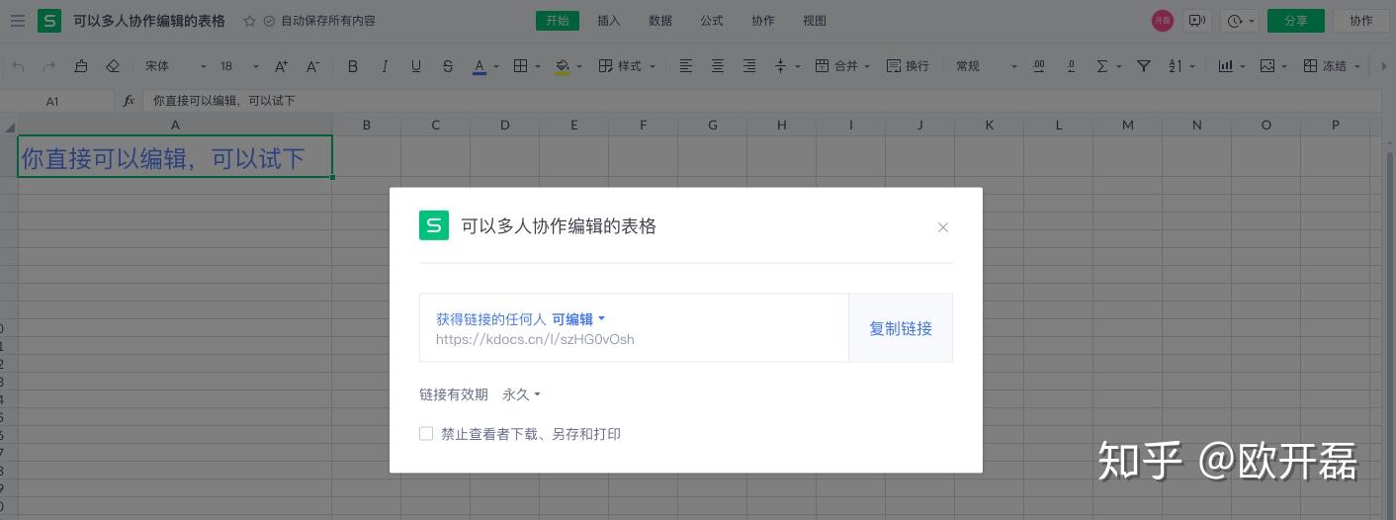Screen dimensions: 1396x520
Task: Toggle bold formatting
Action: (x=353, y=66)
